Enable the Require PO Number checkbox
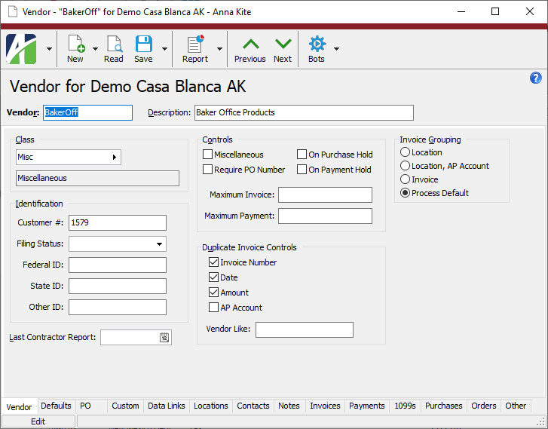Image resolution: width=548 pixels, height=429 pixels. [208, 170]
